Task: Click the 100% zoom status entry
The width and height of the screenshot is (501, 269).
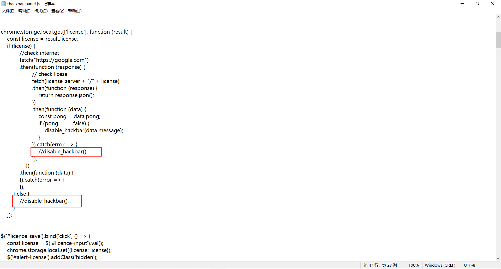Action: pos(414,265)
